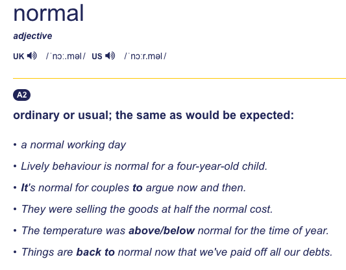The height and width of the screenshot is (270, 346).
Task: Click the US phonetic transcription
Action: coord(145,56)
